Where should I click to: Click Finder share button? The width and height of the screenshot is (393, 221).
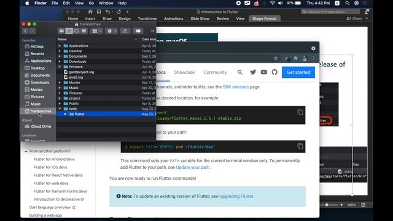click(125, 31)
